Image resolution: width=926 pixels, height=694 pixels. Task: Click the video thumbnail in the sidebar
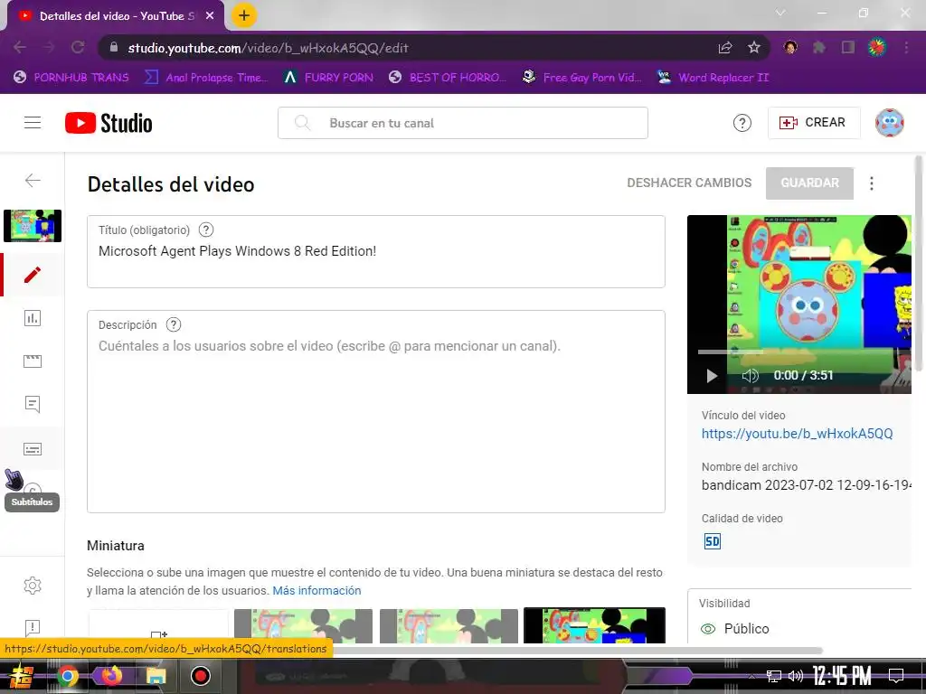pyautogui.click(x=33, y=225)
